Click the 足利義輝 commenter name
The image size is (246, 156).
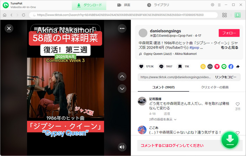(x=155, y=99)
